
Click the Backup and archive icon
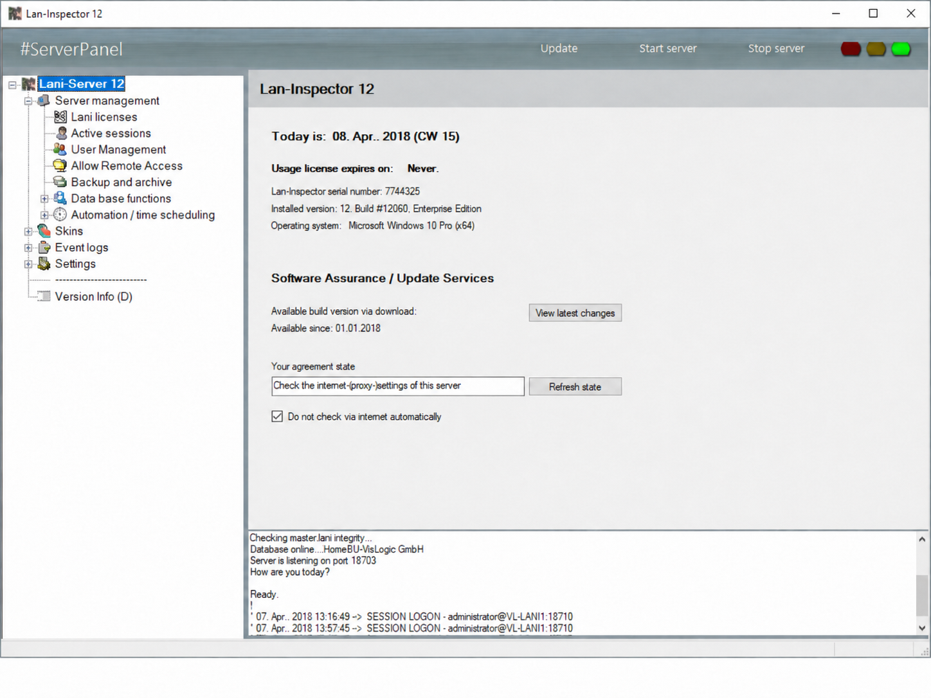coord(60,182)
